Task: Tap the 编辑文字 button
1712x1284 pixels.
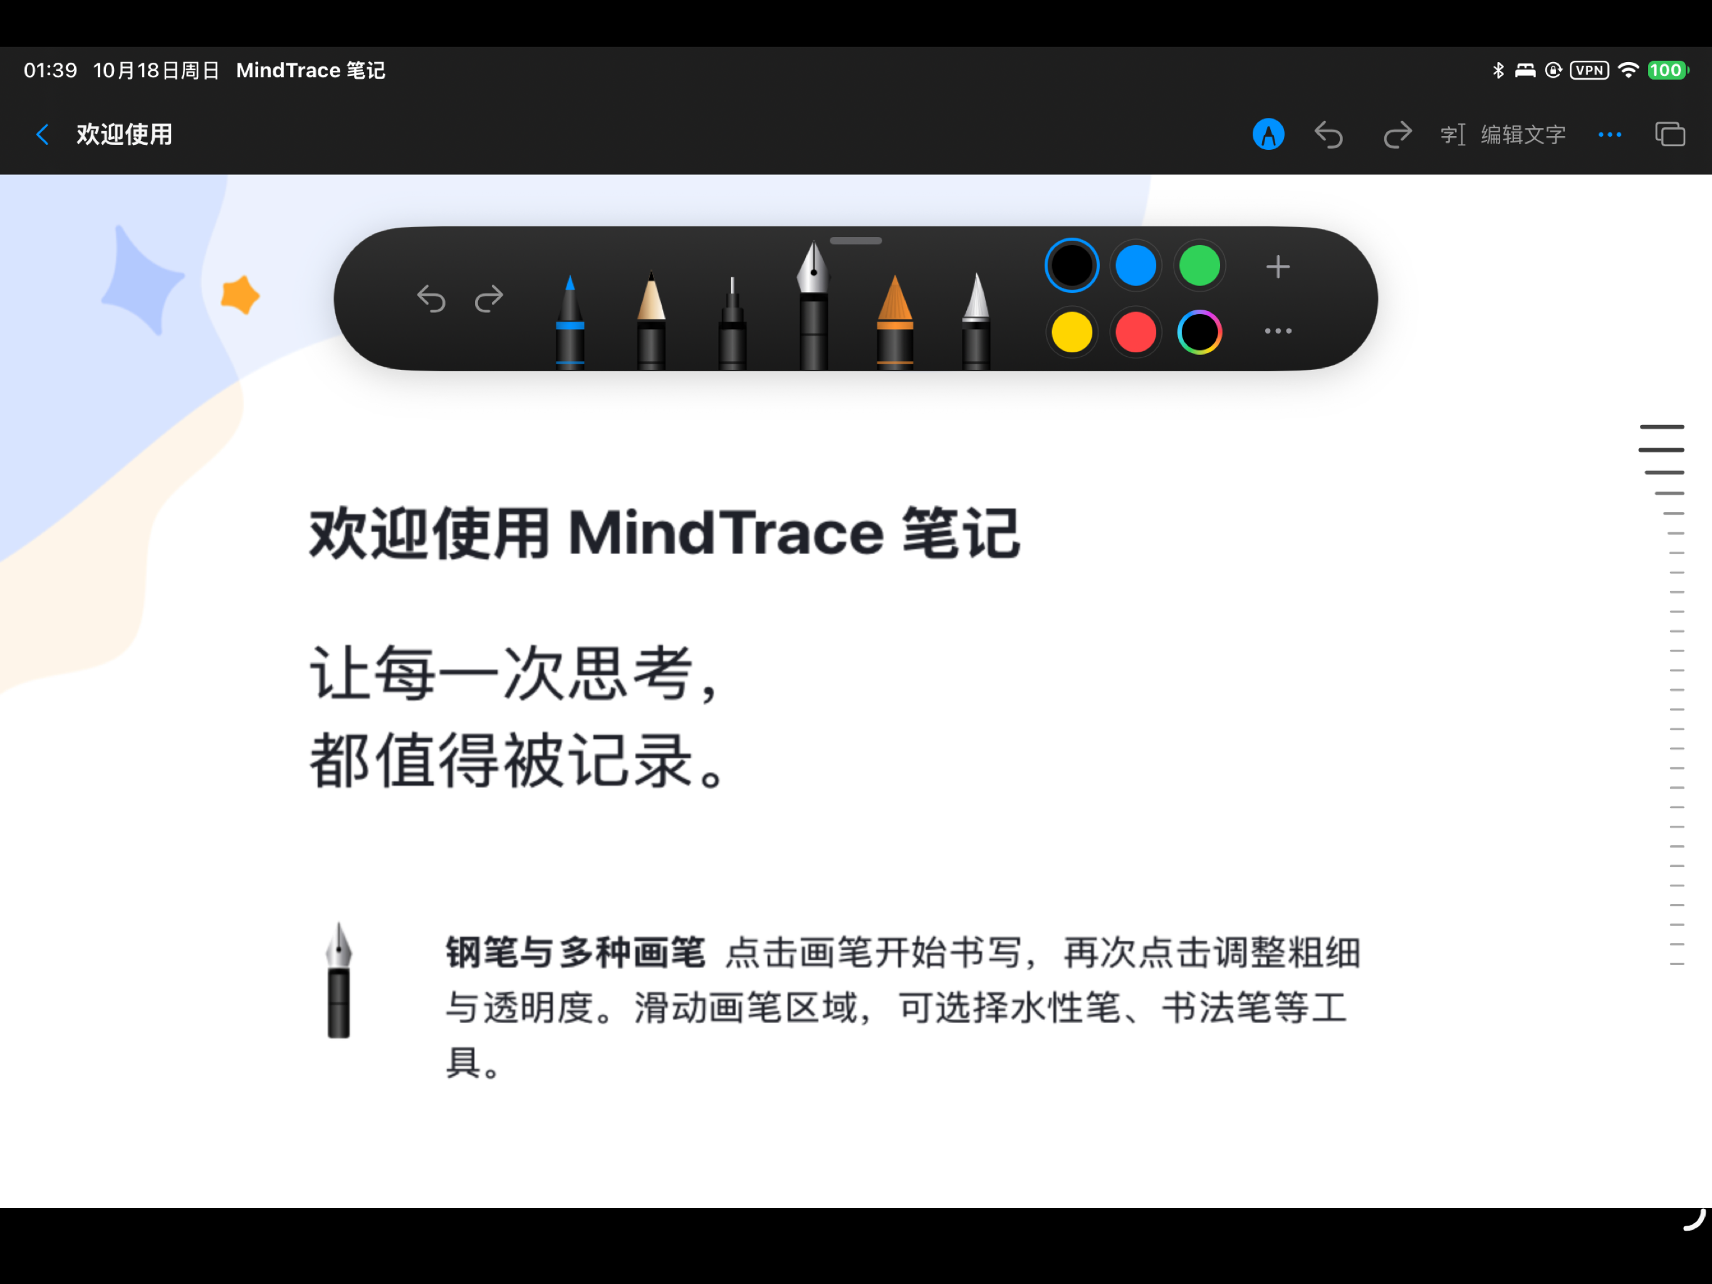Action: tap(1503, 135)
